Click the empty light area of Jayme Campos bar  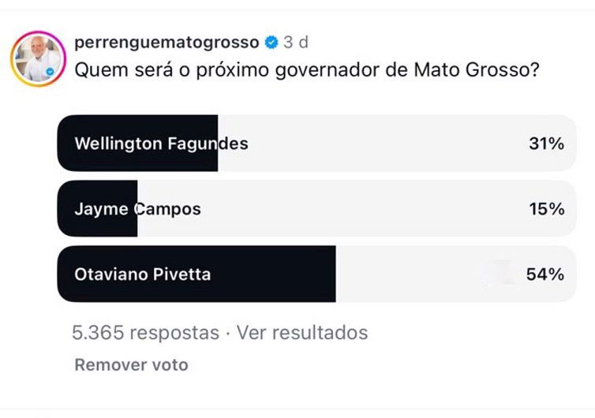click(355, 209)
